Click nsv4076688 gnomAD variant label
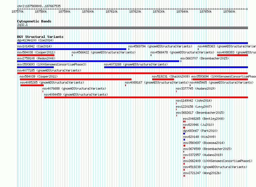The image size is (256, 187). [74, 88]
